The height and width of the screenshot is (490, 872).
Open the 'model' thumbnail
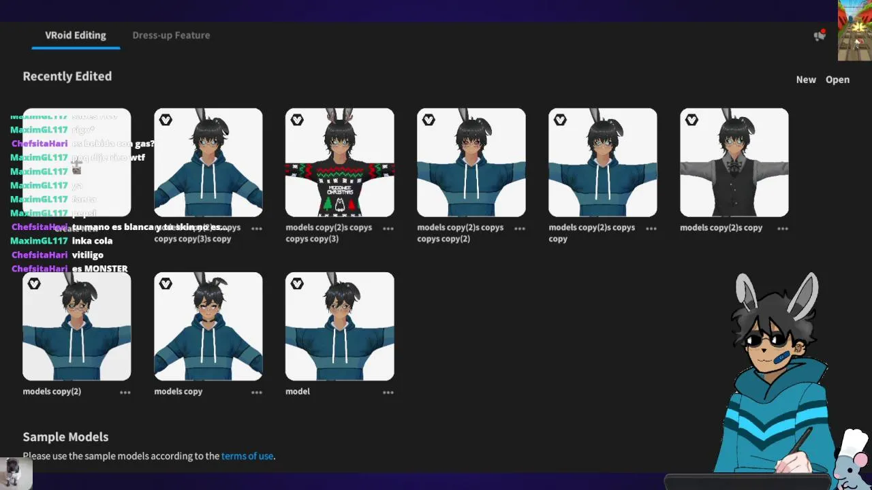340,327
